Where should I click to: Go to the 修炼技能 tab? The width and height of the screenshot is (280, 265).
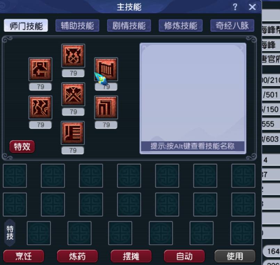click(181, 26)
